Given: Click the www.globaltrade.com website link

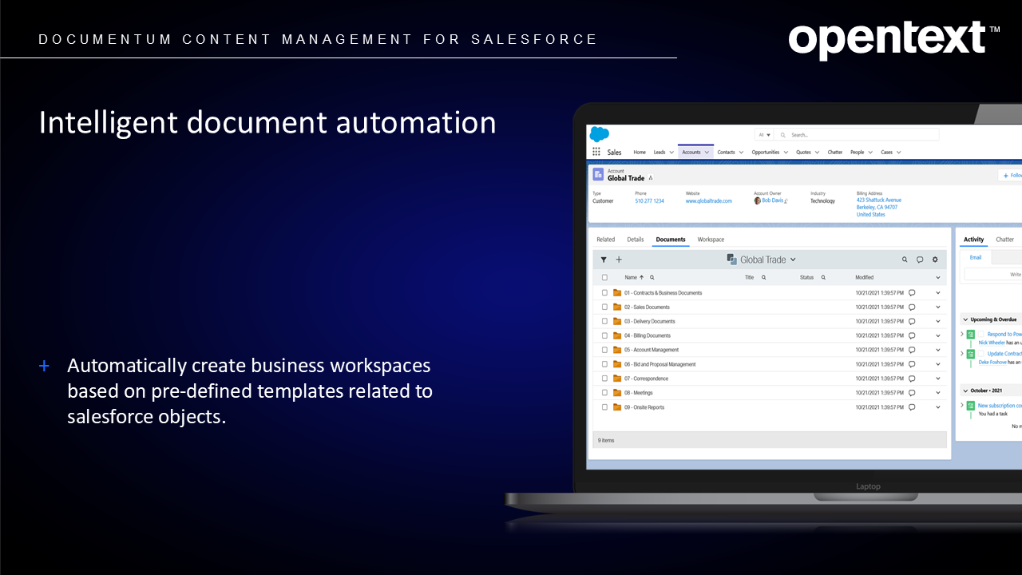Looking at the screenshot, I should coord(708,201).
